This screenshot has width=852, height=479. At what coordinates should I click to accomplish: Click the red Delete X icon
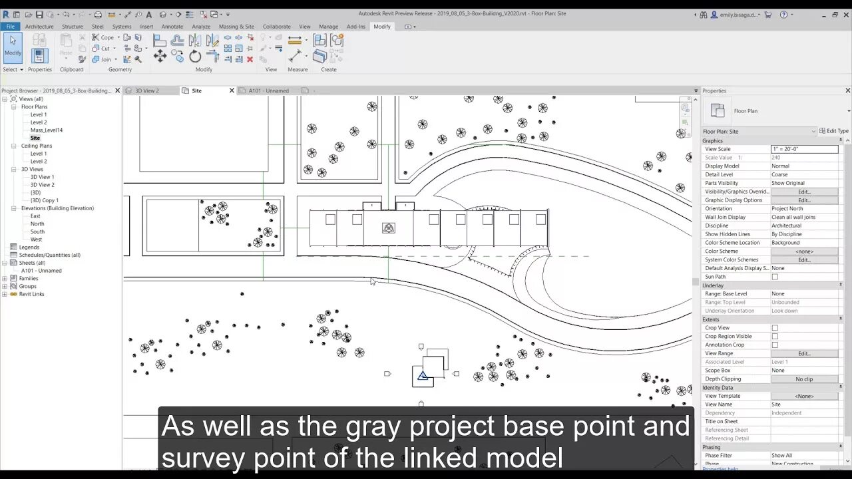click(x=250, y=59)
